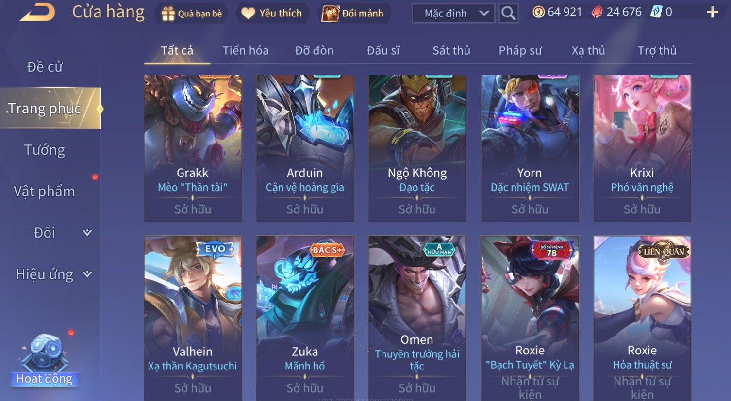Click the gold coin balance icon
Image resolution: width=731 pixels, height=401 pixels.
pyautogui.click(x=538, y=12)
